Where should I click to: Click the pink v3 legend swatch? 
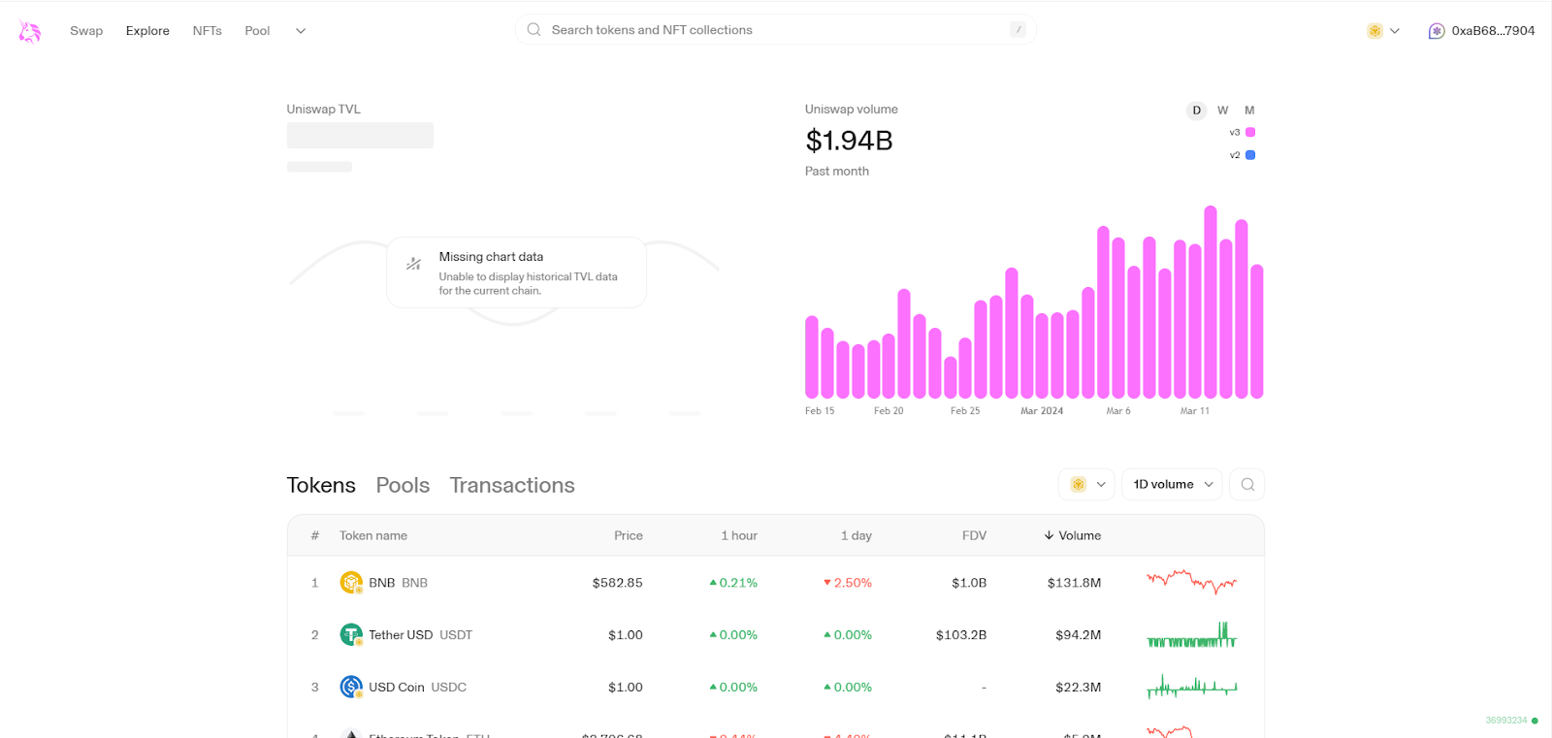click(x=1250, y=132)
